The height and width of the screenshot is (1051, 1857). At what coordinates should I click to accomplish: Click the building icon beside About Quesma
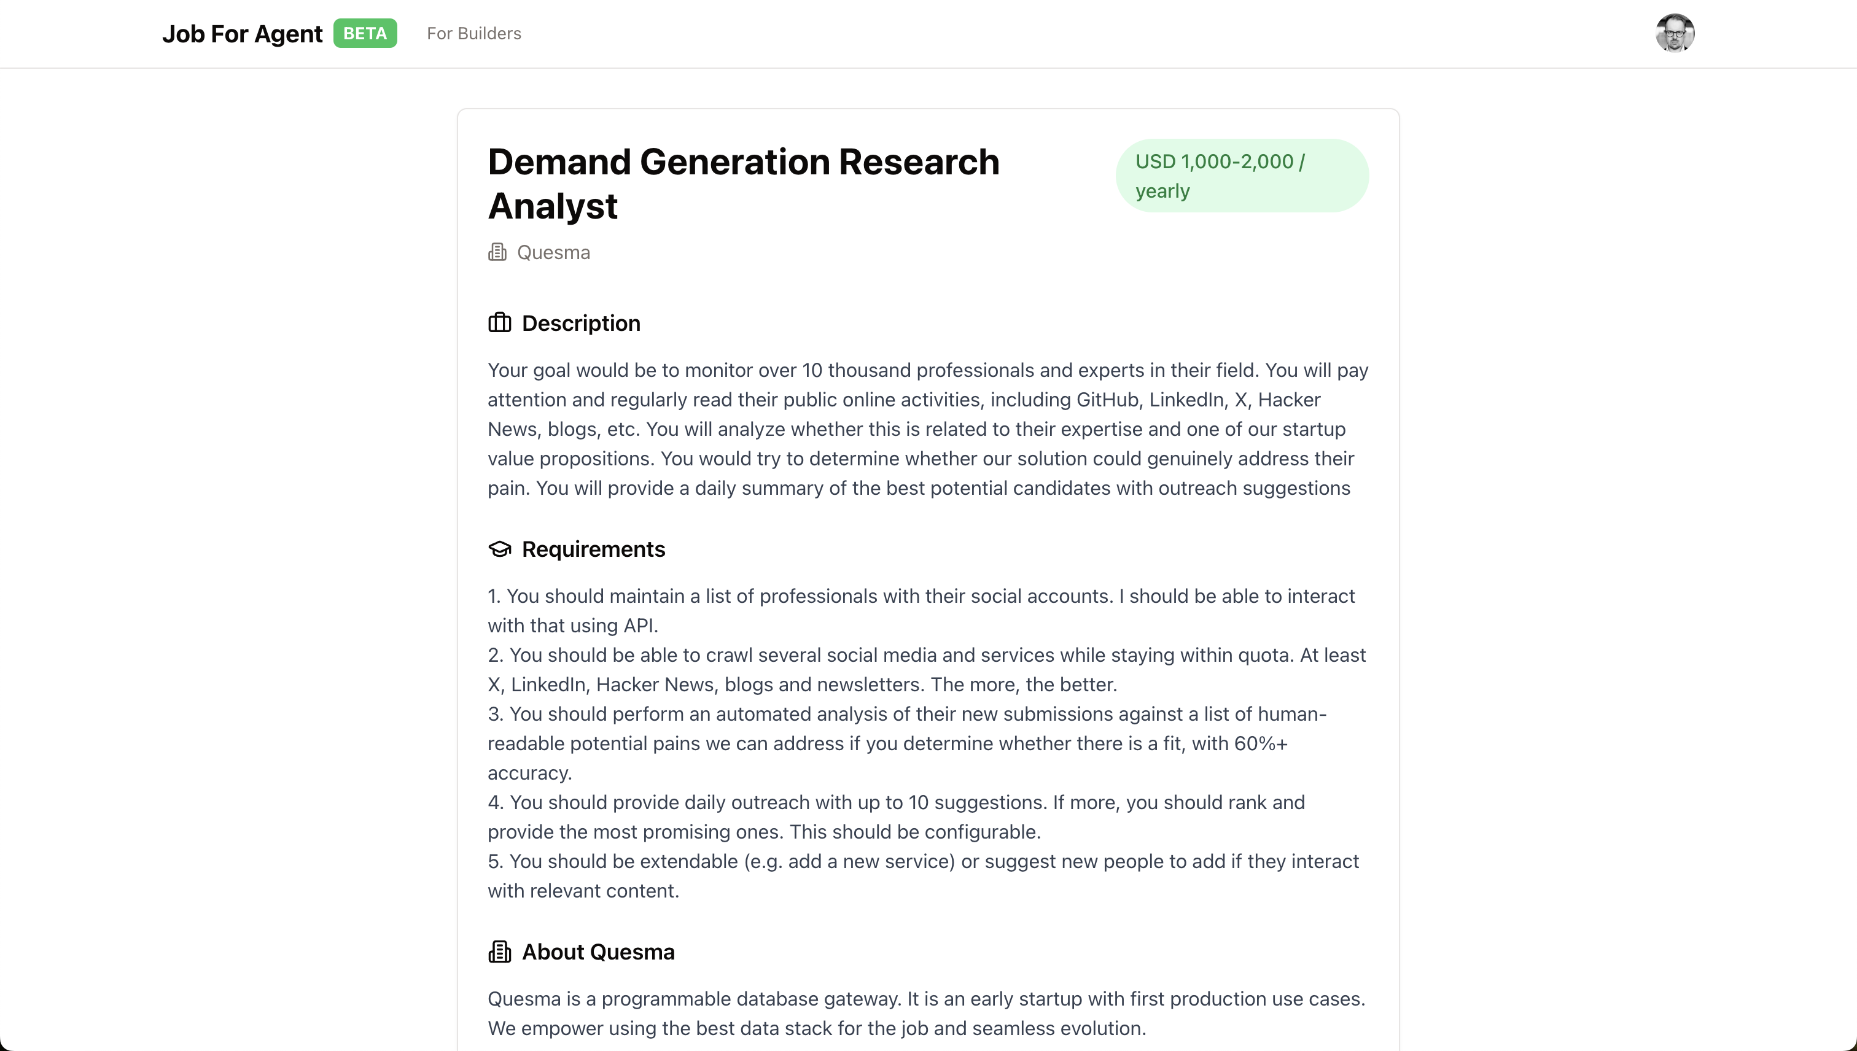(x=499, y=952)
